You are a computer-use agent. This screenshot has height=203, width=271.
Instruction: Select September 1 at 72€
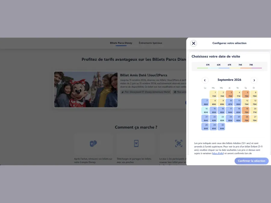click(x=213, y=94)
